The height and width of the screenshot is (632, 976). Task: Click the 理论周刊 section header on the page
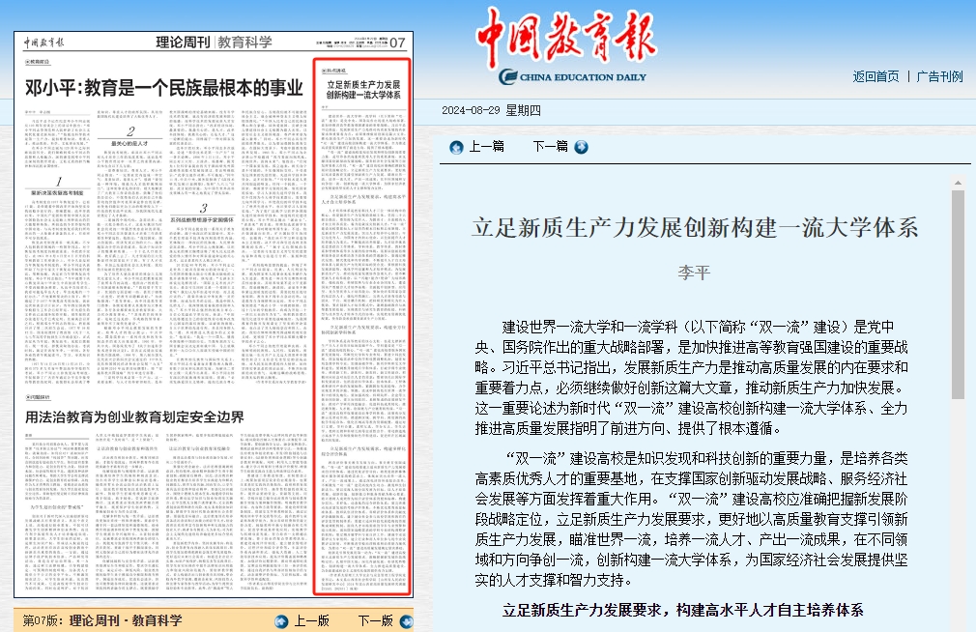click(x=183, y=43)
